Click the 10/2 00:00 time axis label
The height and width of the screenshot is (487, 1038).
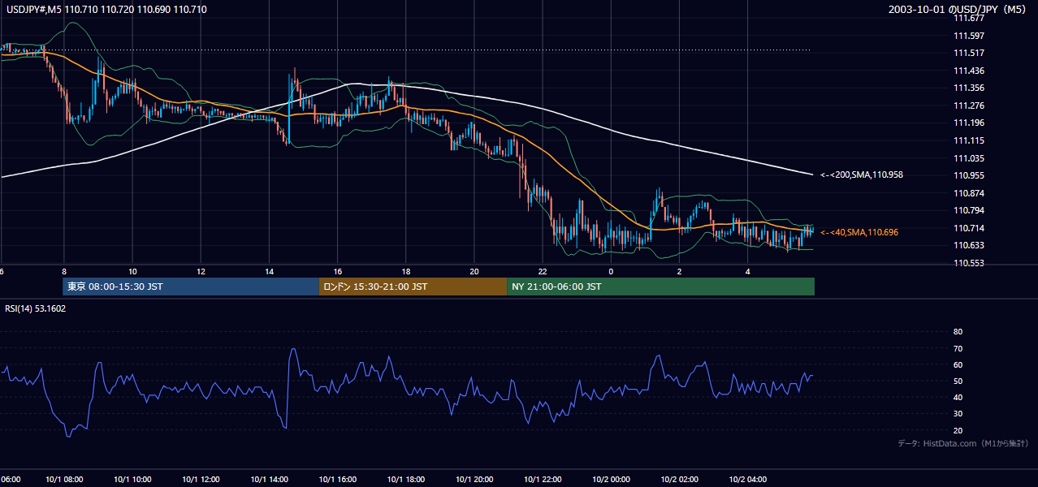point(611,479)
